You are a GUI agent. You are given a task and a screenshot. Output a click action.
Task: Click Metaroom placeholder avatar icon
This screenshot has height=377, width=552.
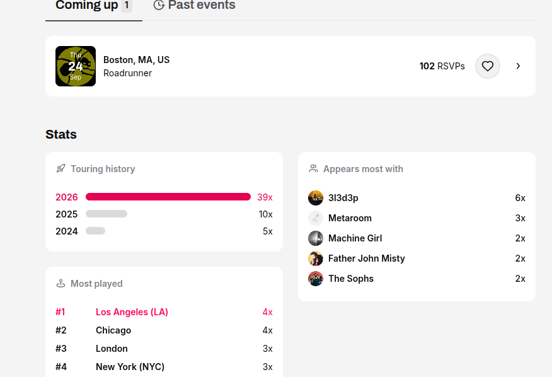tap(316, 218)
